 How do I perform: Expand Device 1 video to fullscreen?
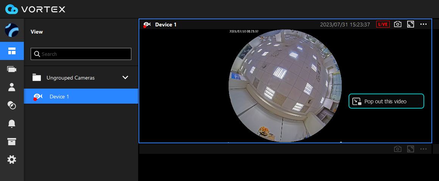[x=410, y=24]
